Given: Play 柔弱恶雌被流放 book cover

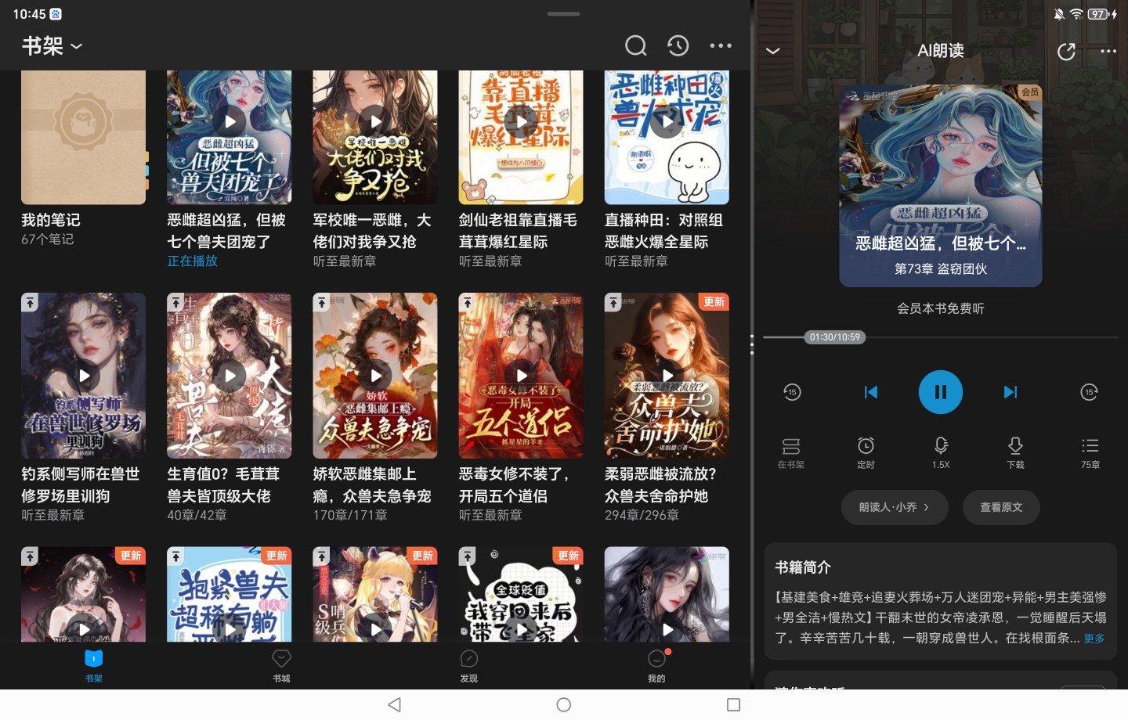Looking at the screenshot, I should click(667, 376).
